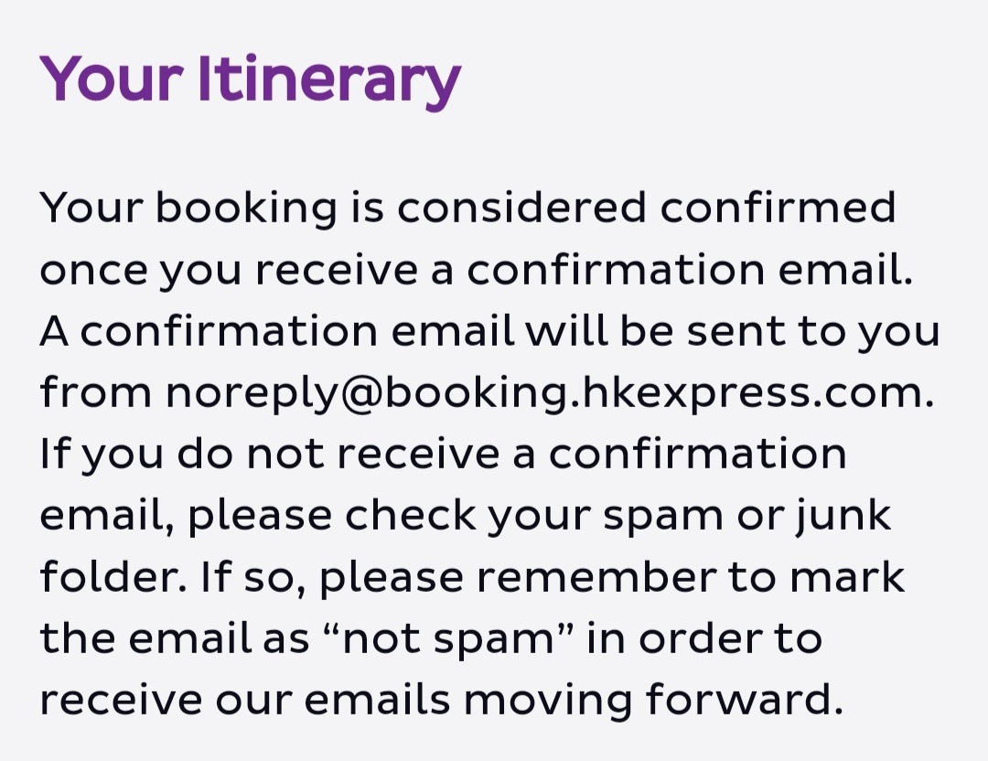The image size is (988, 761).
Task: Open the noreply@booking.hkexpress.com email address
Action: (x=550, y=393)
